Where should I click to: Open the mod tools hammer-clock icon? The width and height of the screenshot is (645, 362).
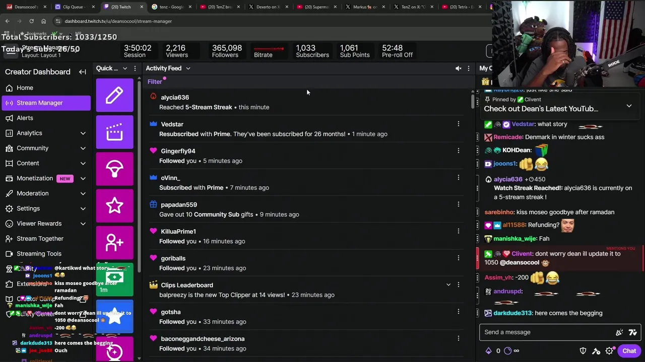(x=596, y=351)
